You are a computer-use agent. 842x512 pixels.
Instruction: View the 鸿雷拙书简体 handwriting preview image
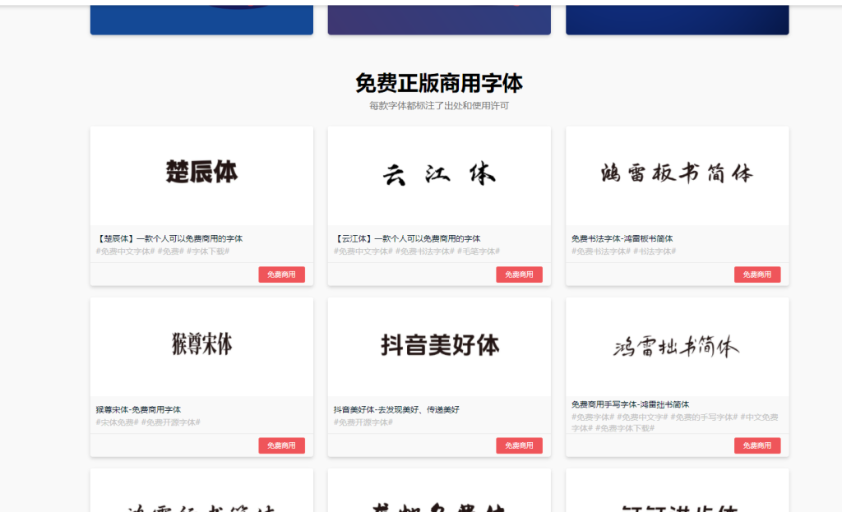click(677, 346)
